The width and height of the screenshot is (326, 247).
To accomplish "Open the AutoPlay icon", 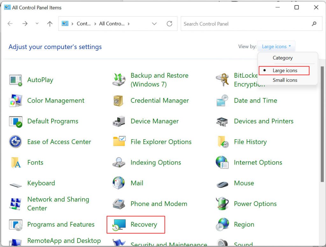I will pyautogui.click(x=16, y=80).
